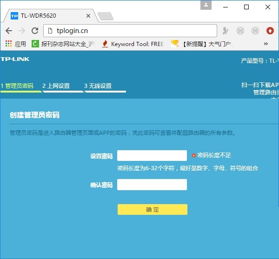Open the 【新提醒】大气门户 bookmark
This screenshot has width=279, height=259.
(201, 44)
